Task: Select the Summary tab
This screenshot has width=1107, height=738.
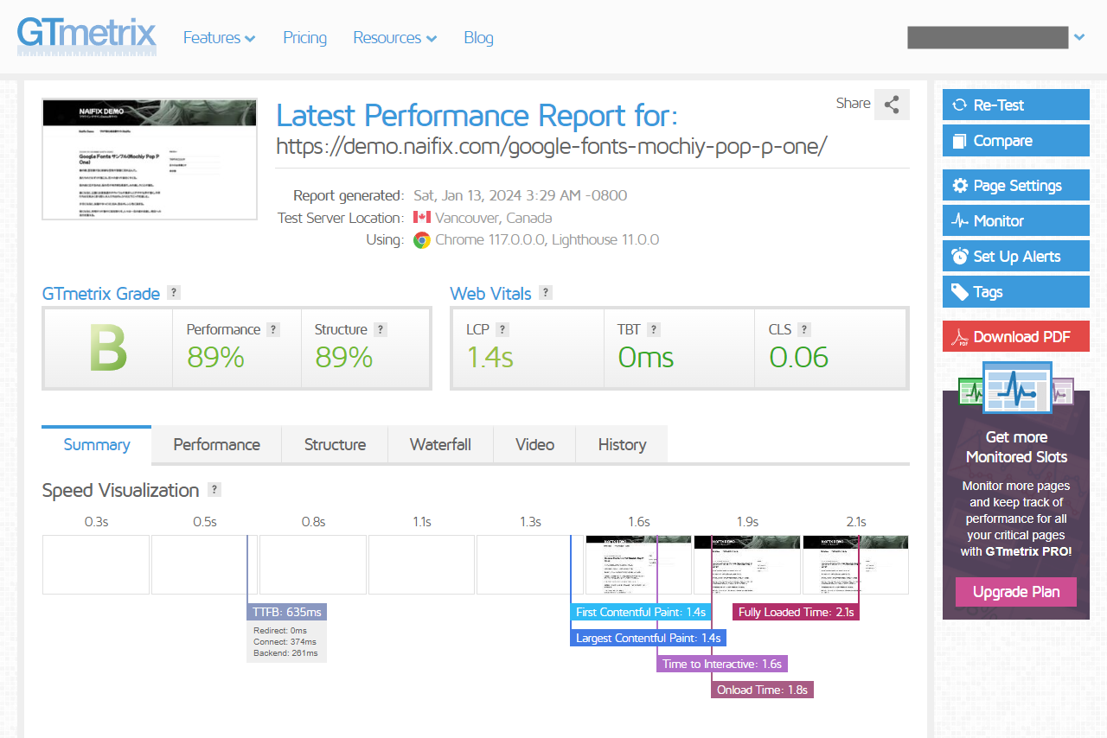Action: (x=97, y=445)
